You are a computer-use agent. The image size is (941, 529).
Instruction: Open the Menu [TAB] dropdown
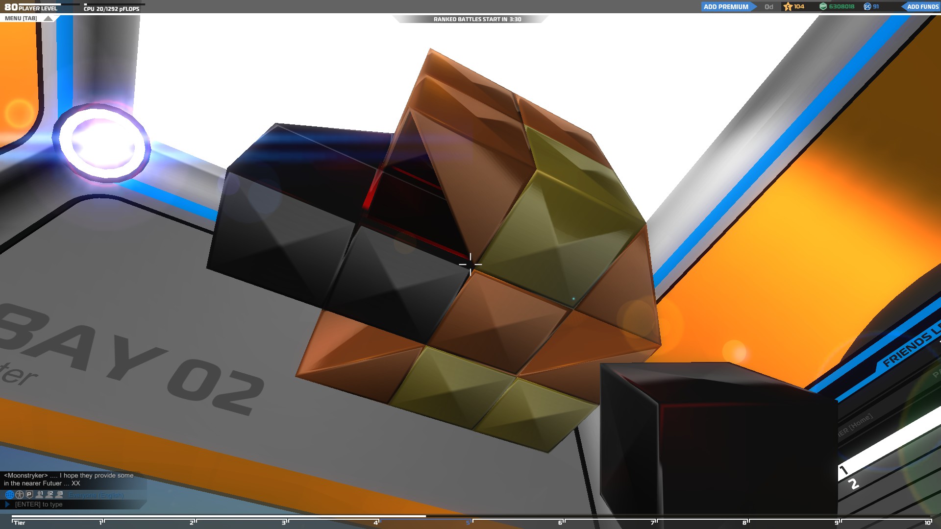click(x=21, y=19)
